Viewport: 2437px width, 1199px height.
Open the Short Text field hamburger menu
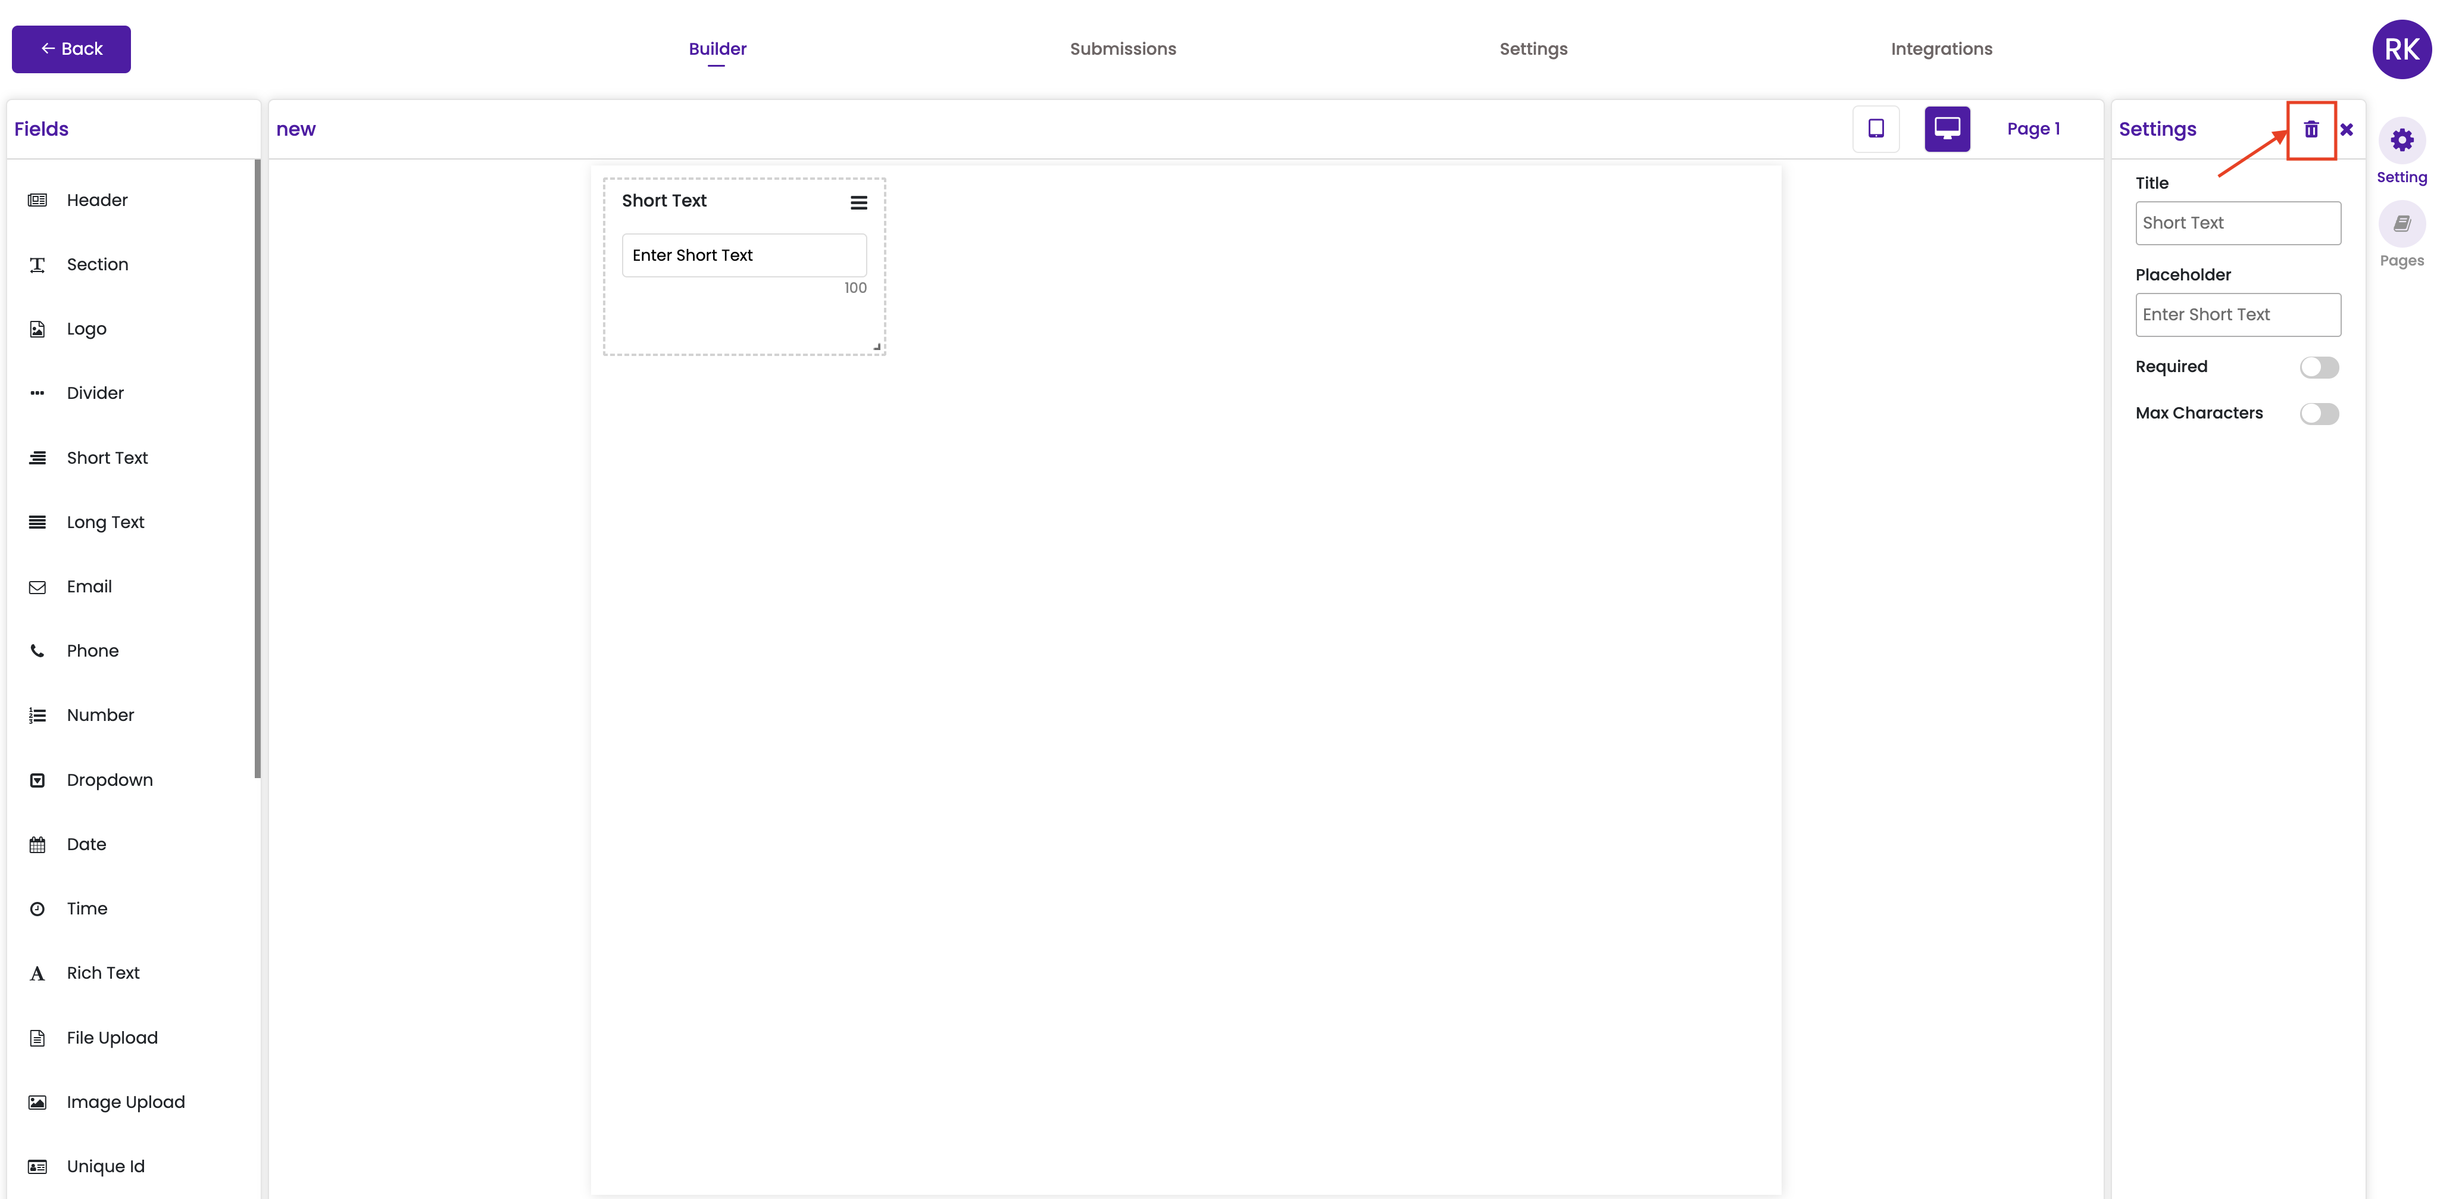click(858, 202)
